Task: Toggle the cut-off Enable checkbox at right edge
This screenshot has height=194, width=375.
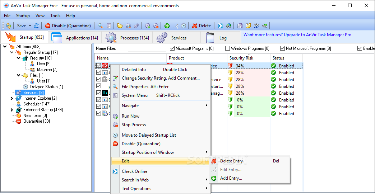Action: 360,48
